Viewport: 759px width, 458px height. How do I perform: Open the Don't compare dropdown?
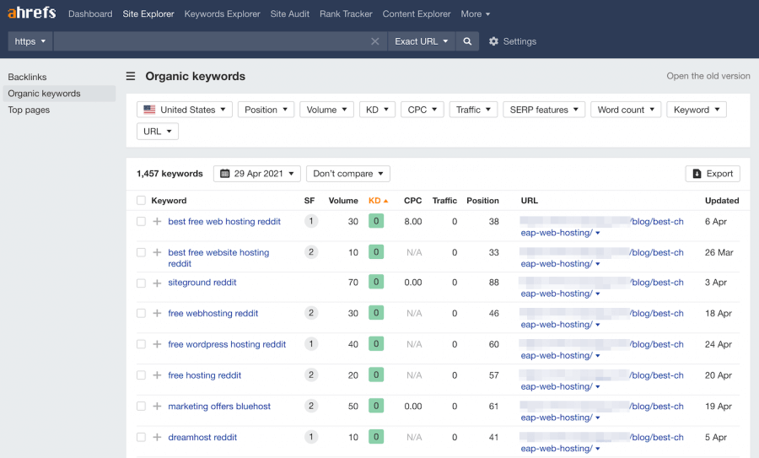(348, 173)
